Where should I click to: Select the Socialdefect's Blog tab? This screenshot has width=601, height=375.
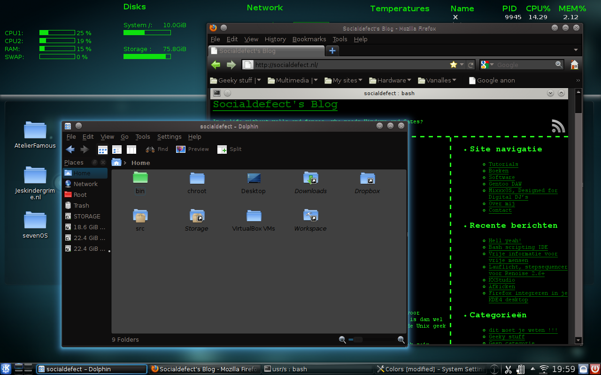tap(266, 51)
